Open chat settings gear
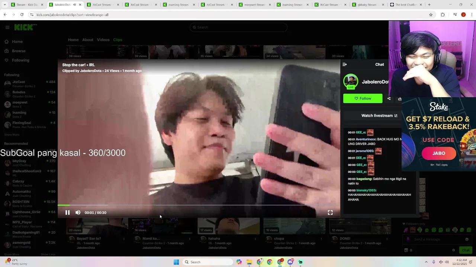This screenshot has width=476, height=267. (453, 250)
